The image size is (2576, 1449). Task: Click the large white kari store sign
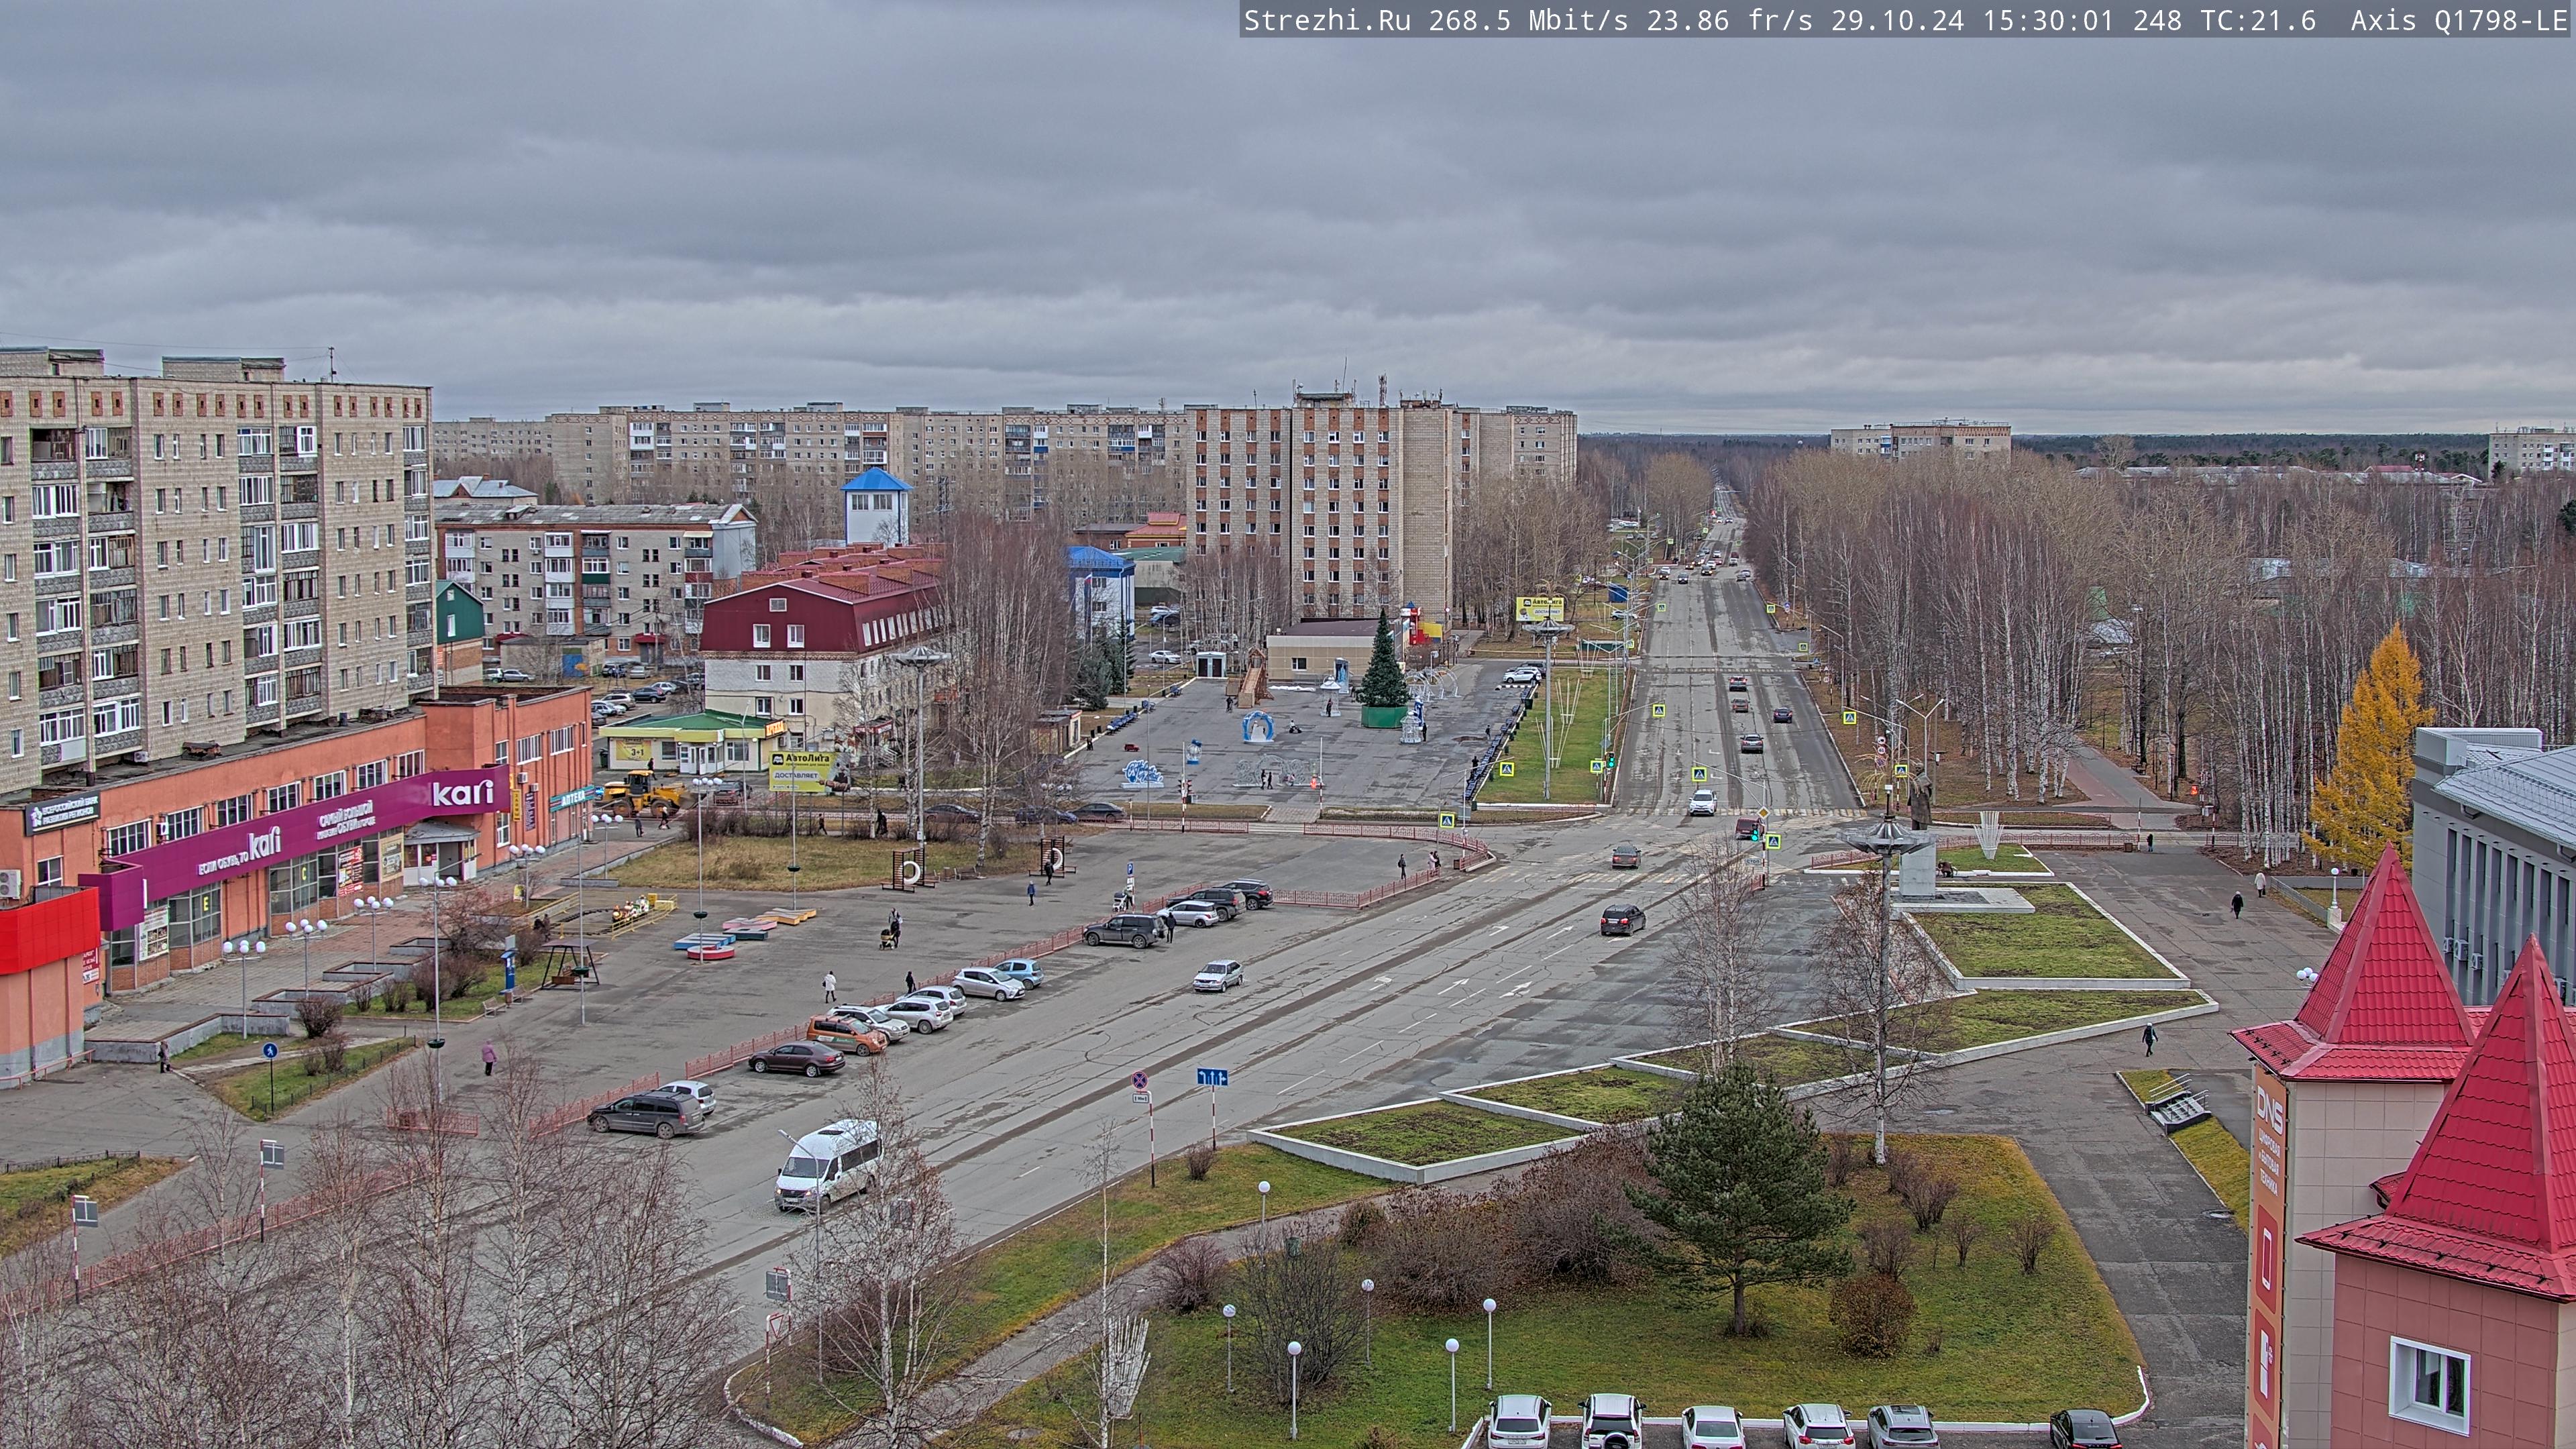point(462,794)
